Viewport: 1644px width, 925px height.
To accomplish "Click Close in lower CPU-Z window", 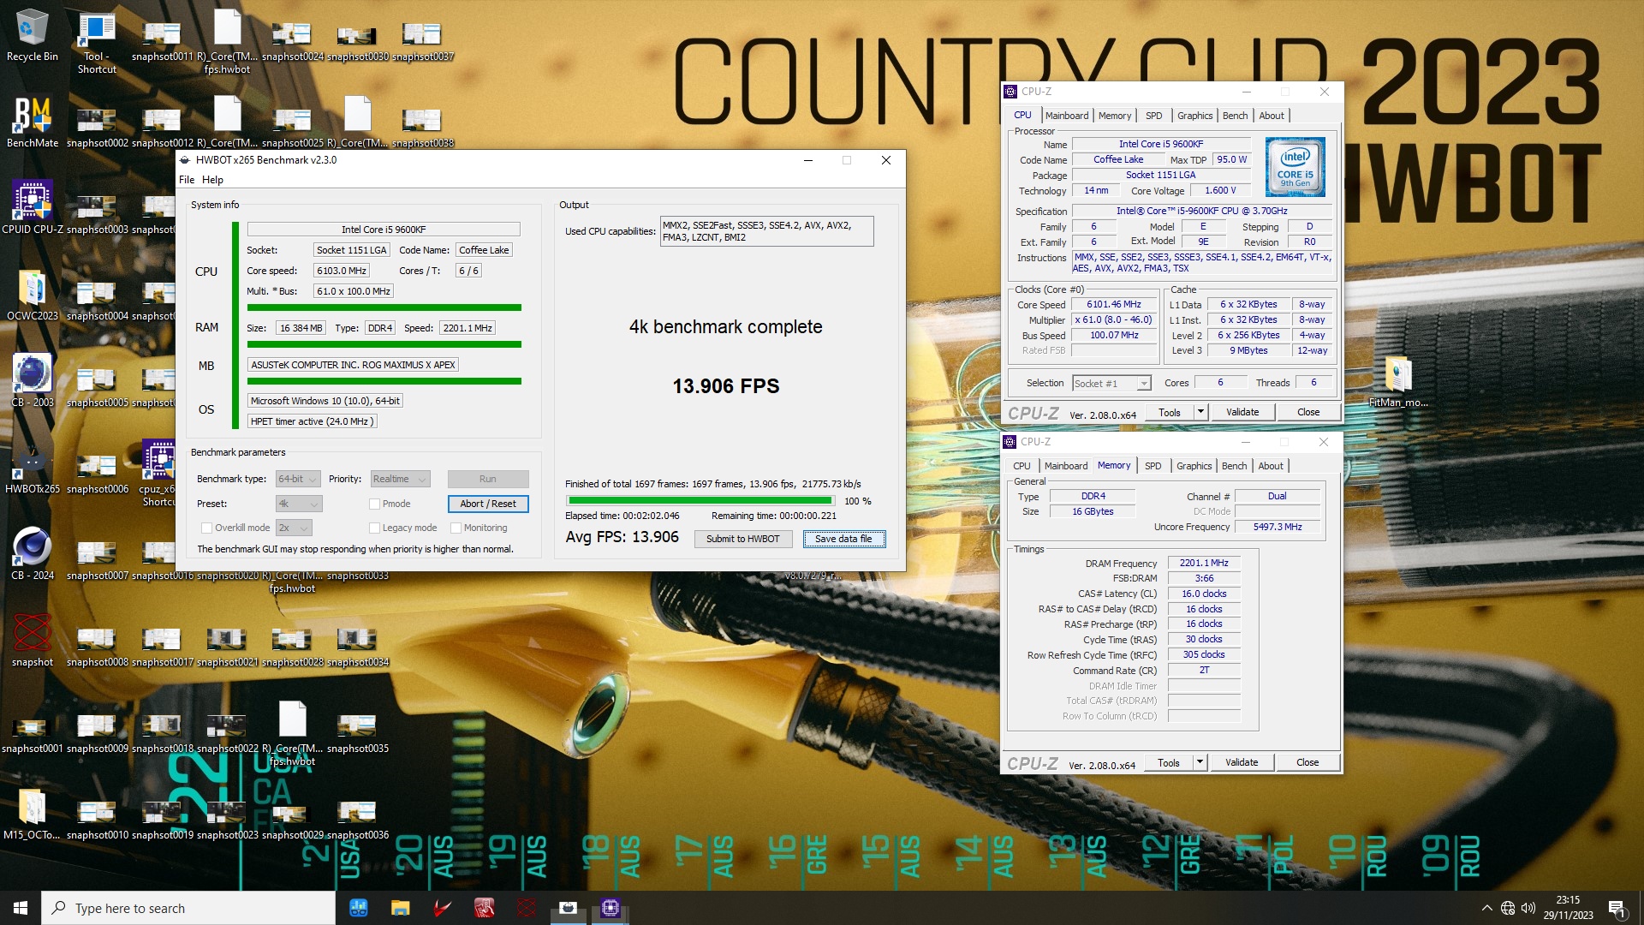I will (x=1307, y=762).
